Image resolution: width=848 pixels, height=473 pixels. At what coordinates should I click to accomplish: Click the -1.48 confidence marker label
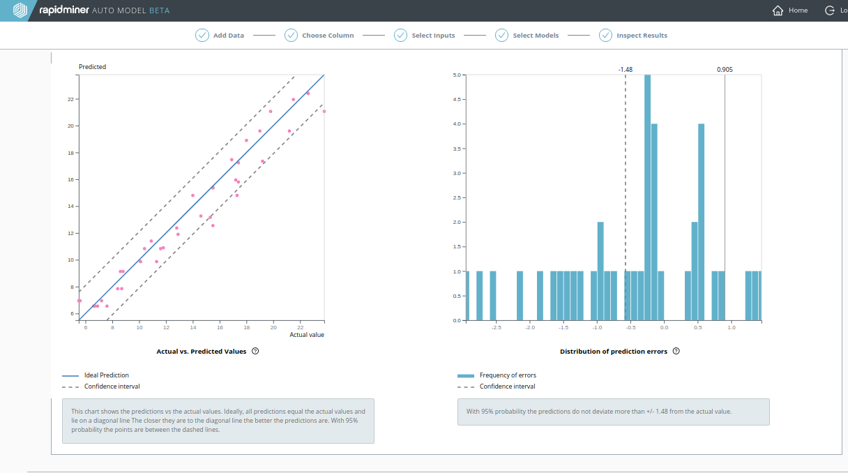click(x=625, y=70)
